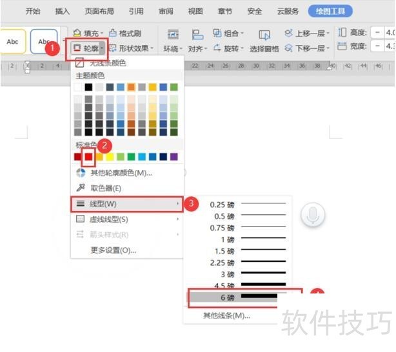
Task: Click the 旋转 rotate icon
Action: [217, 48]
